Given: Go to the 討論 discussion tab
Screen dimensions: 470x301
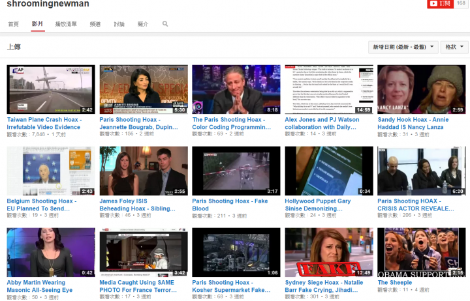Looking at the screenshot, I should [x=119, y=24].
